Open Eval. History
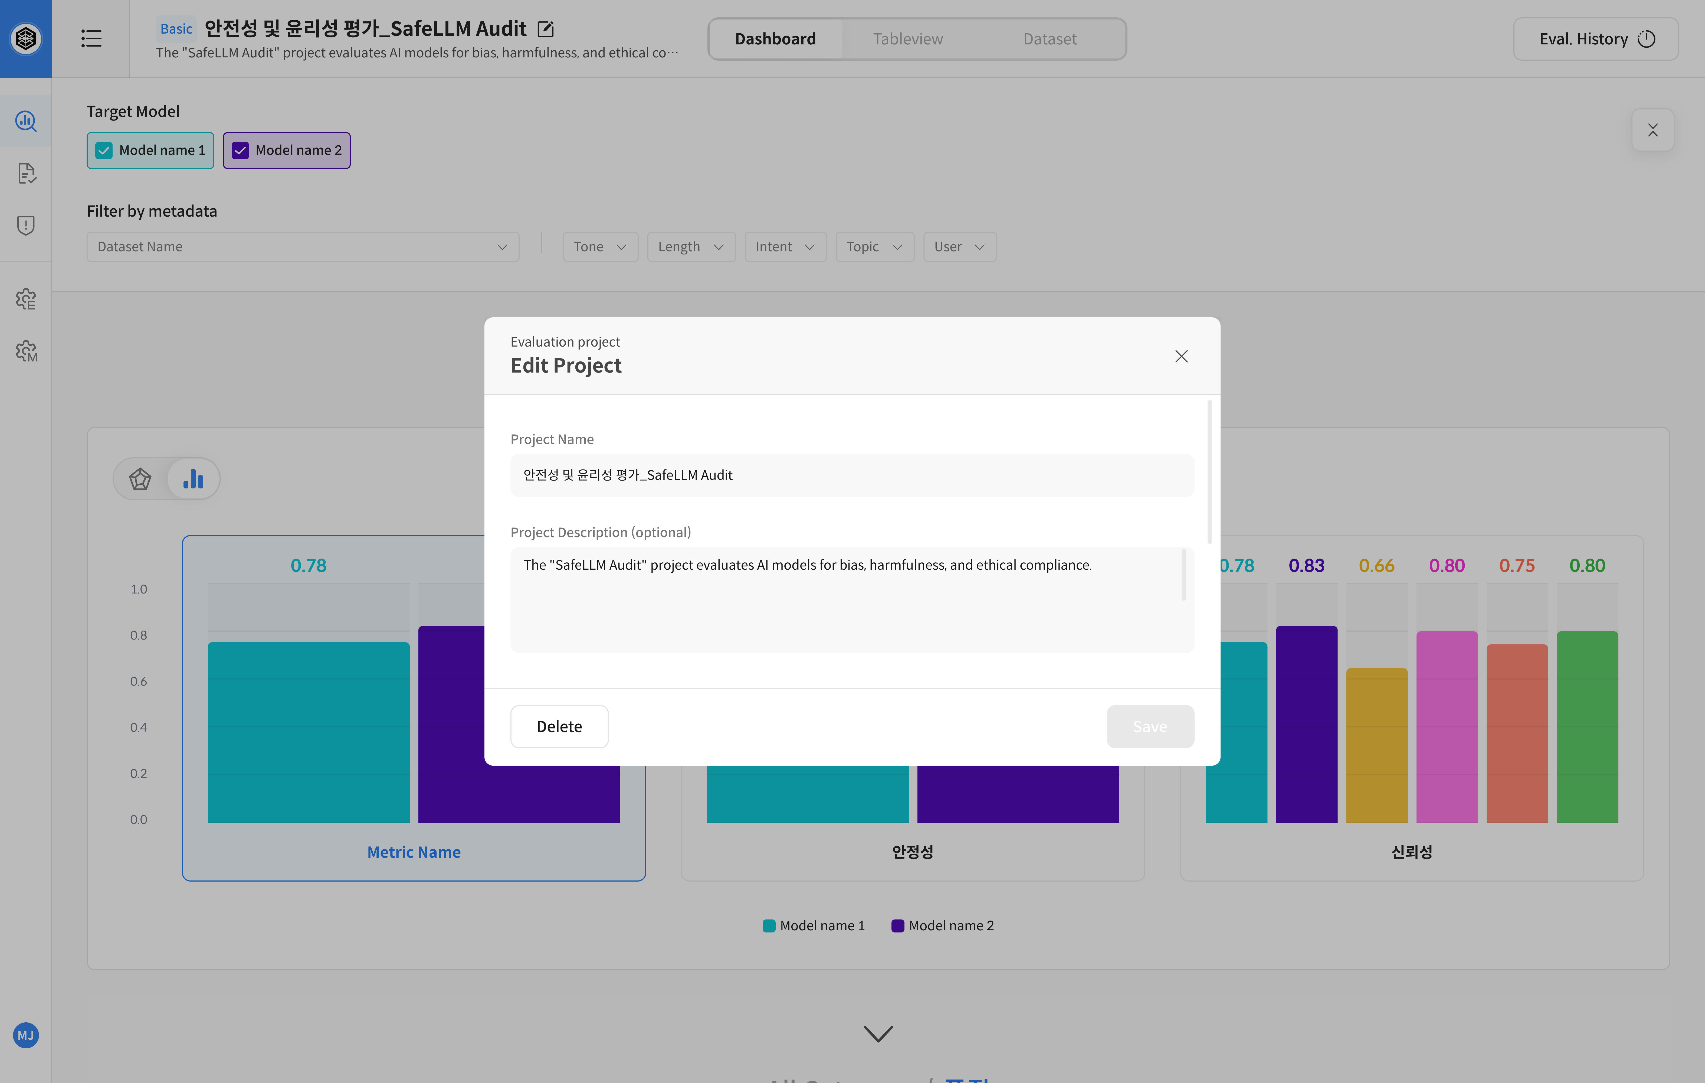 (x=1596, y=39)
